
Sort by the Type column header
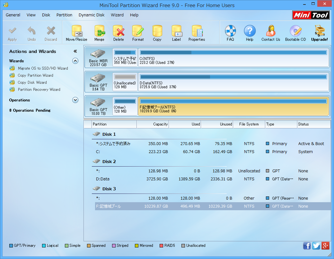coord(281,124)
